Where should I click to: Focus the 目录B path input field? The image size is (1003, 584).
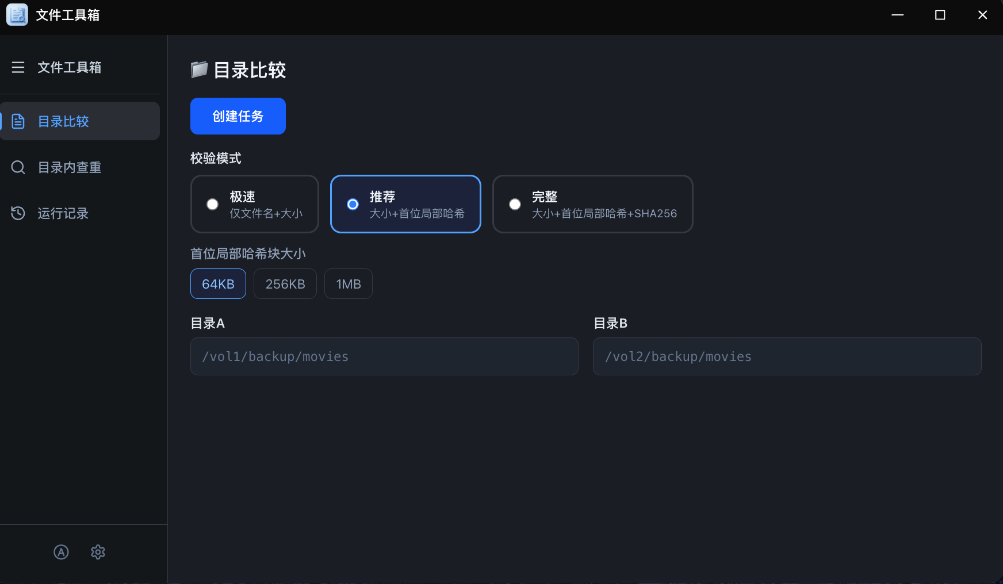[x=787, y=356]
